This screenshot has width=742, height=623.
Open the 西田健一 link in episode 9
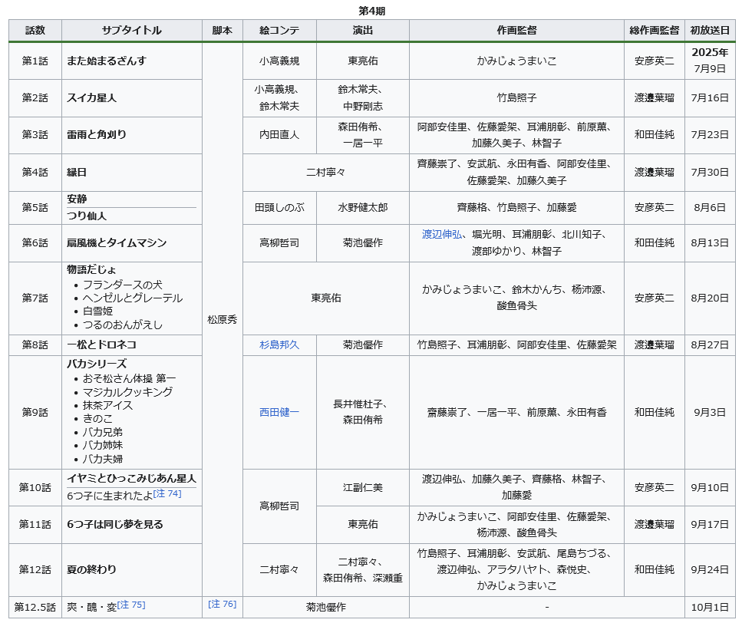[x=279, y=412]
